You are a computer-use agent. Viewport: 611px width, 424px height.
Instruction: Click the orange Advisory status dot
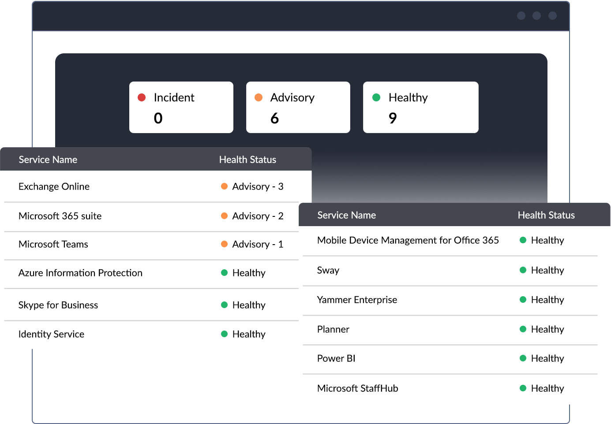click(259, 97)
